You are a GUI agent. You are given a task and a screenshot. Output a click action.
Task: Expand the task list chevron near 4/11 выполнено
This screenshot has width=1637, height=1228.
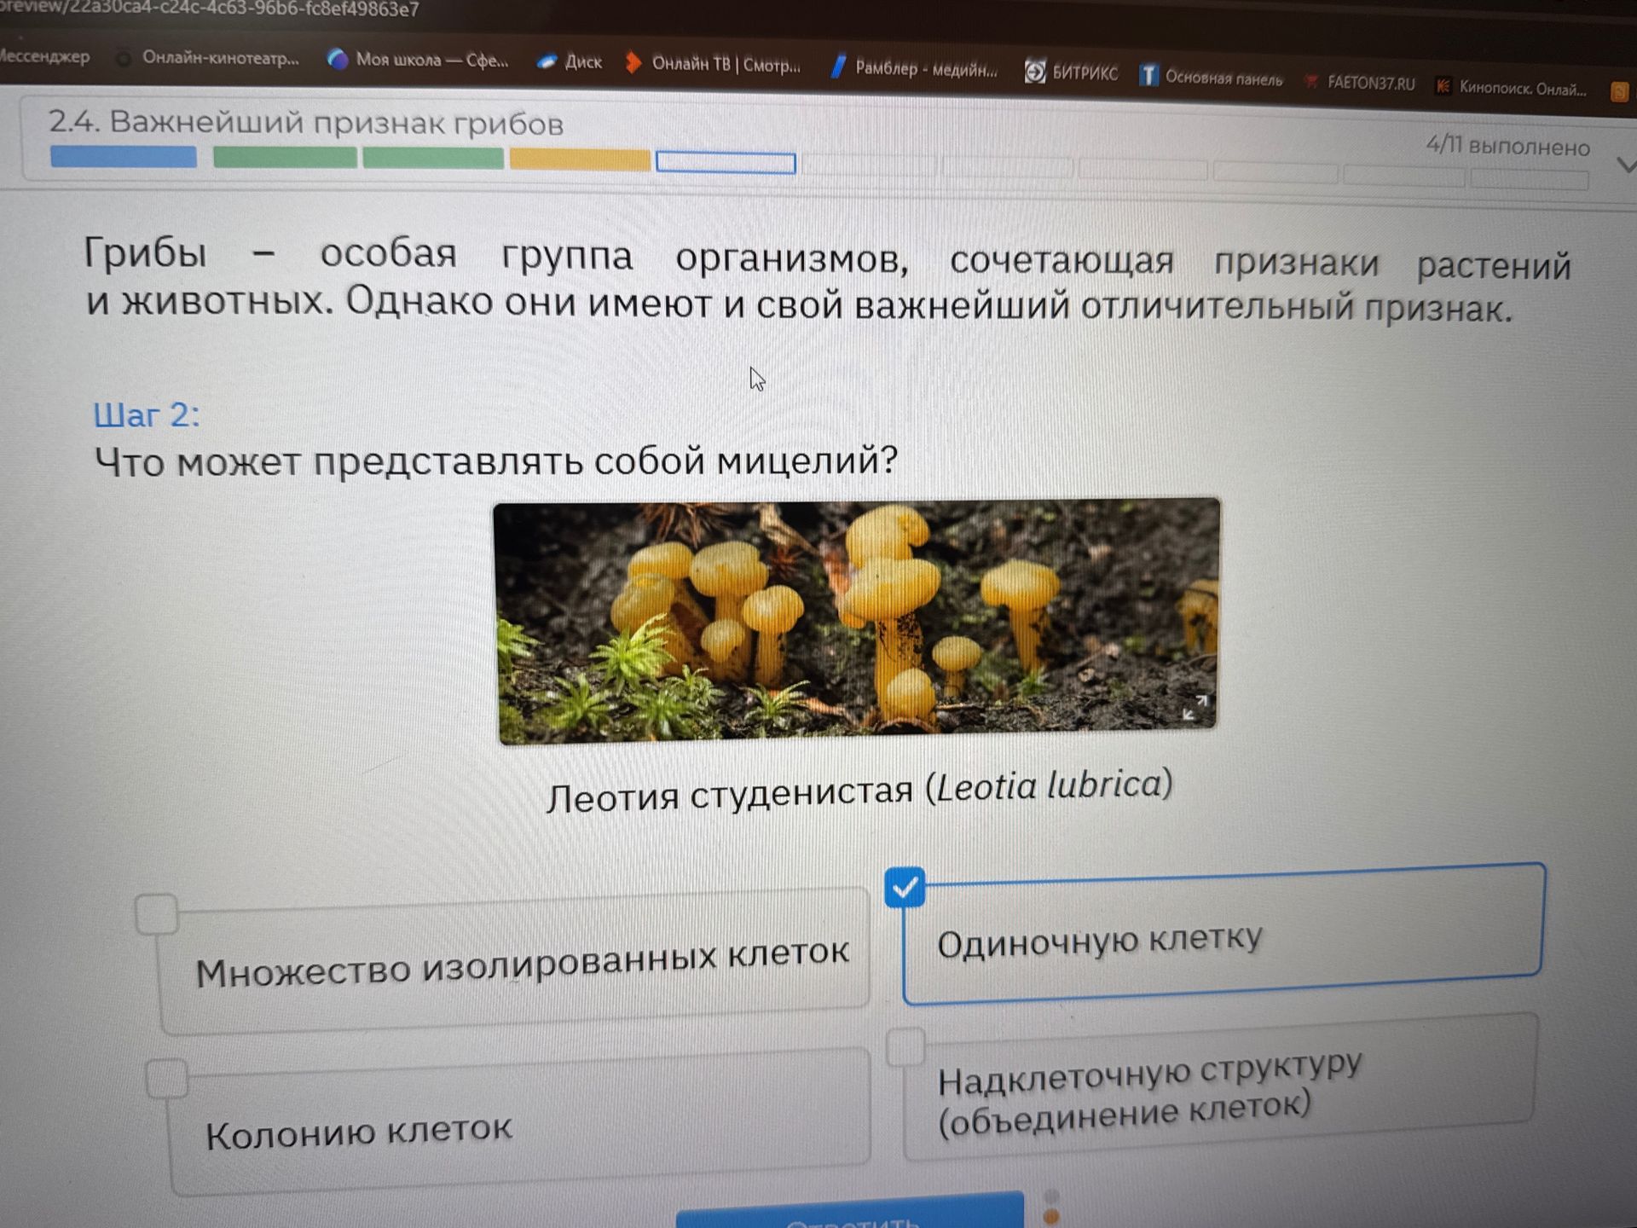coord(1625,165)
